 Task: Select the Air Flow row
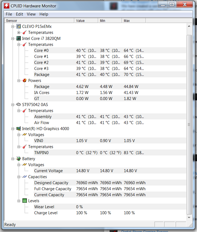(110, 123)
